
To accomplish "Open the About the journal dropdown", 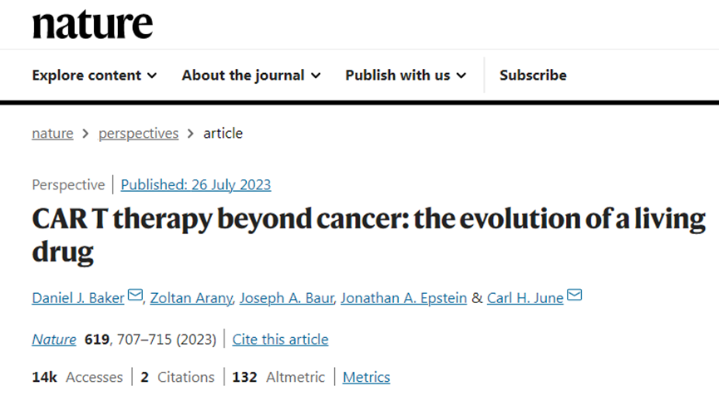I will (251, 76).
